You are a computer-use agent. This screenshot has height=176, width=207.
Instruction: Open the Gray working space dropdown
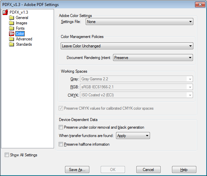pyautogui.click(x=136, y=79)
